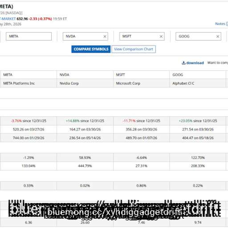Click the MSFT symbol input field

(x=142, y=36)
